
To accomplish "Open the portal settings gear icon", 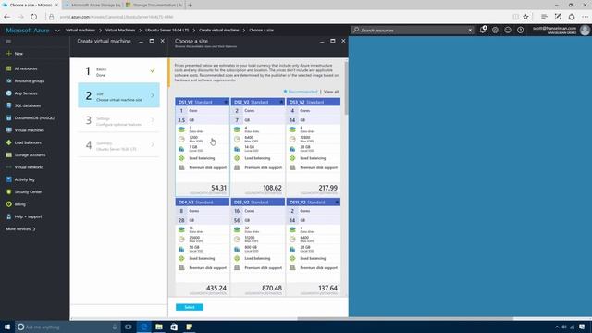I will [495, 30].
